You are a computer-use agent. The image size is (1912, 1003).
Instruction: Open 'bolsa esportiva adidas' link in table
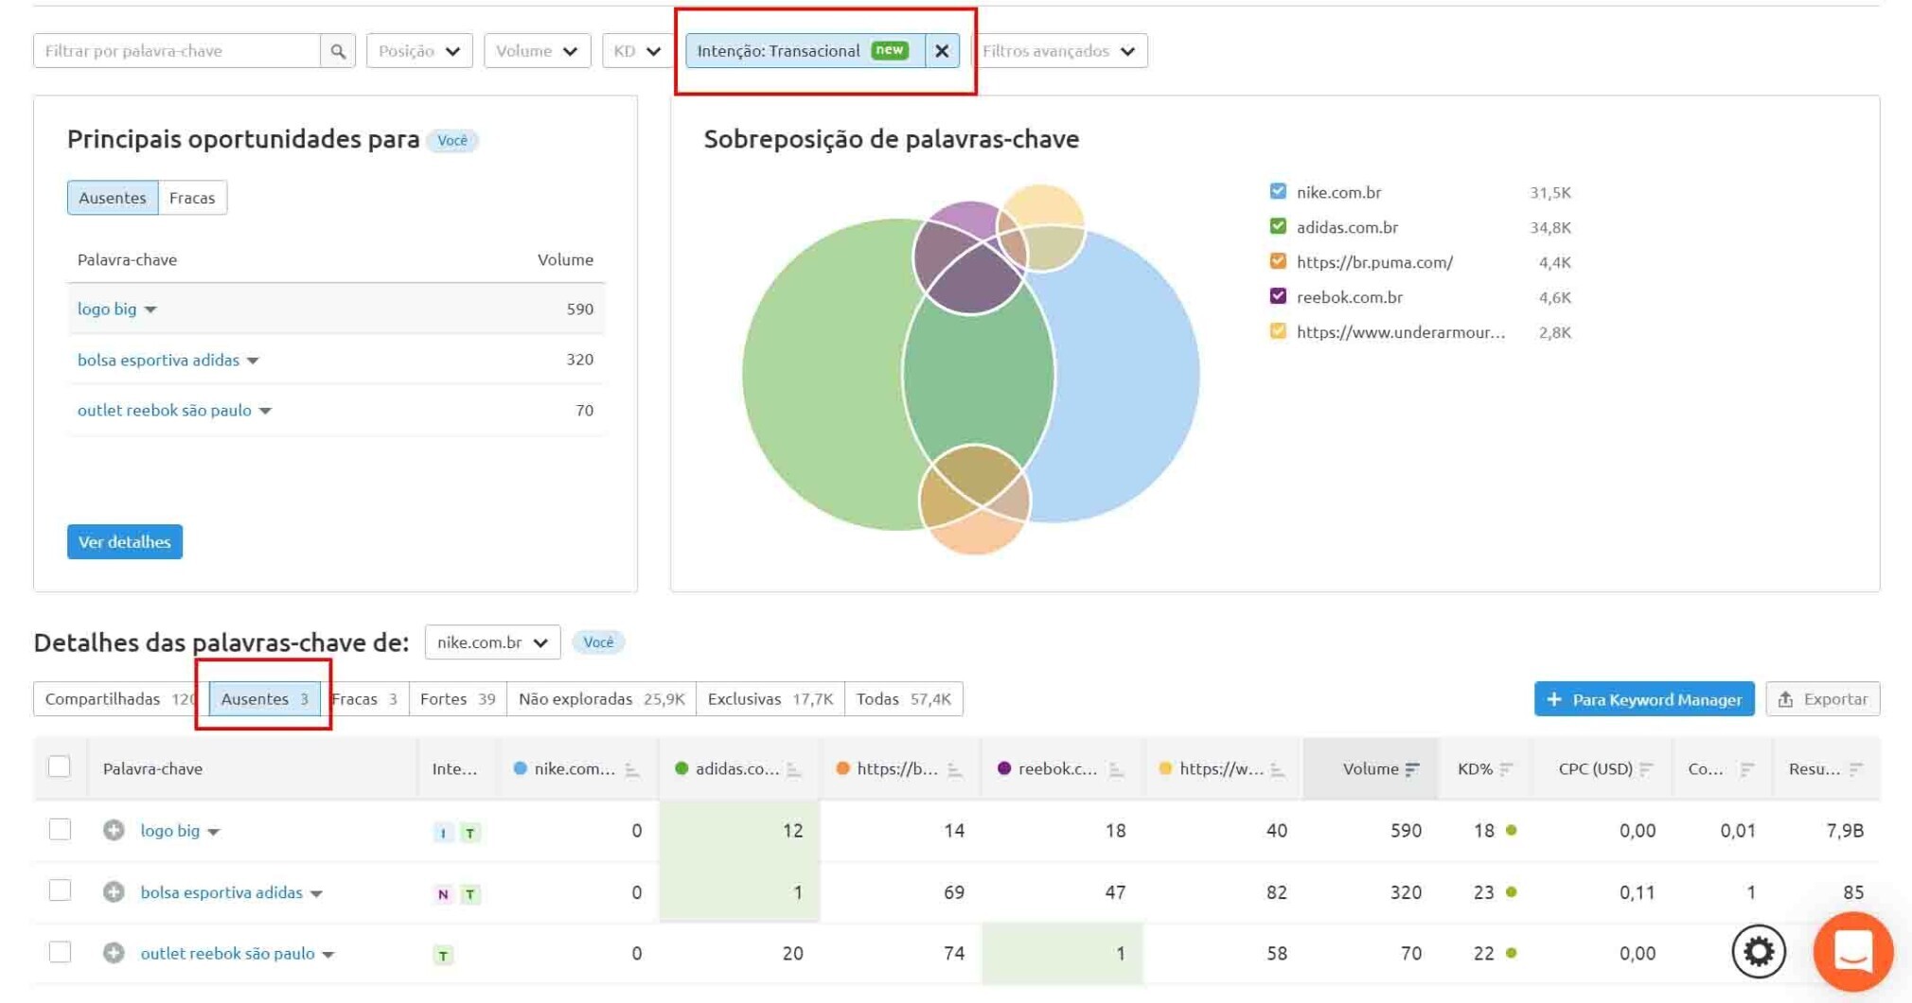pyautogui.click(x=221, y=891)
